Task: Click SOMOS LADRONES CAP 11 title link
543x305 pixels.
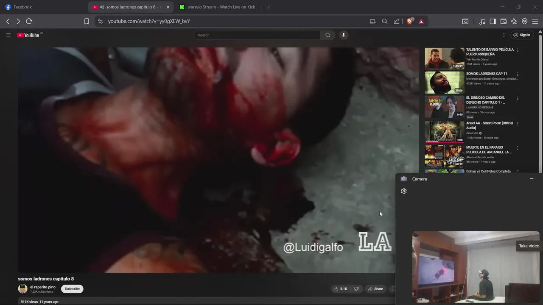Action: (x=487, y=74)
